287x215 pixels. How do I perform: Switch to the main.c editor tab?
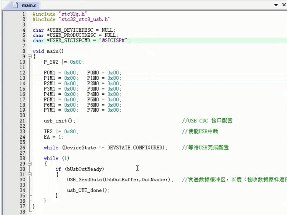pos(29,5)
